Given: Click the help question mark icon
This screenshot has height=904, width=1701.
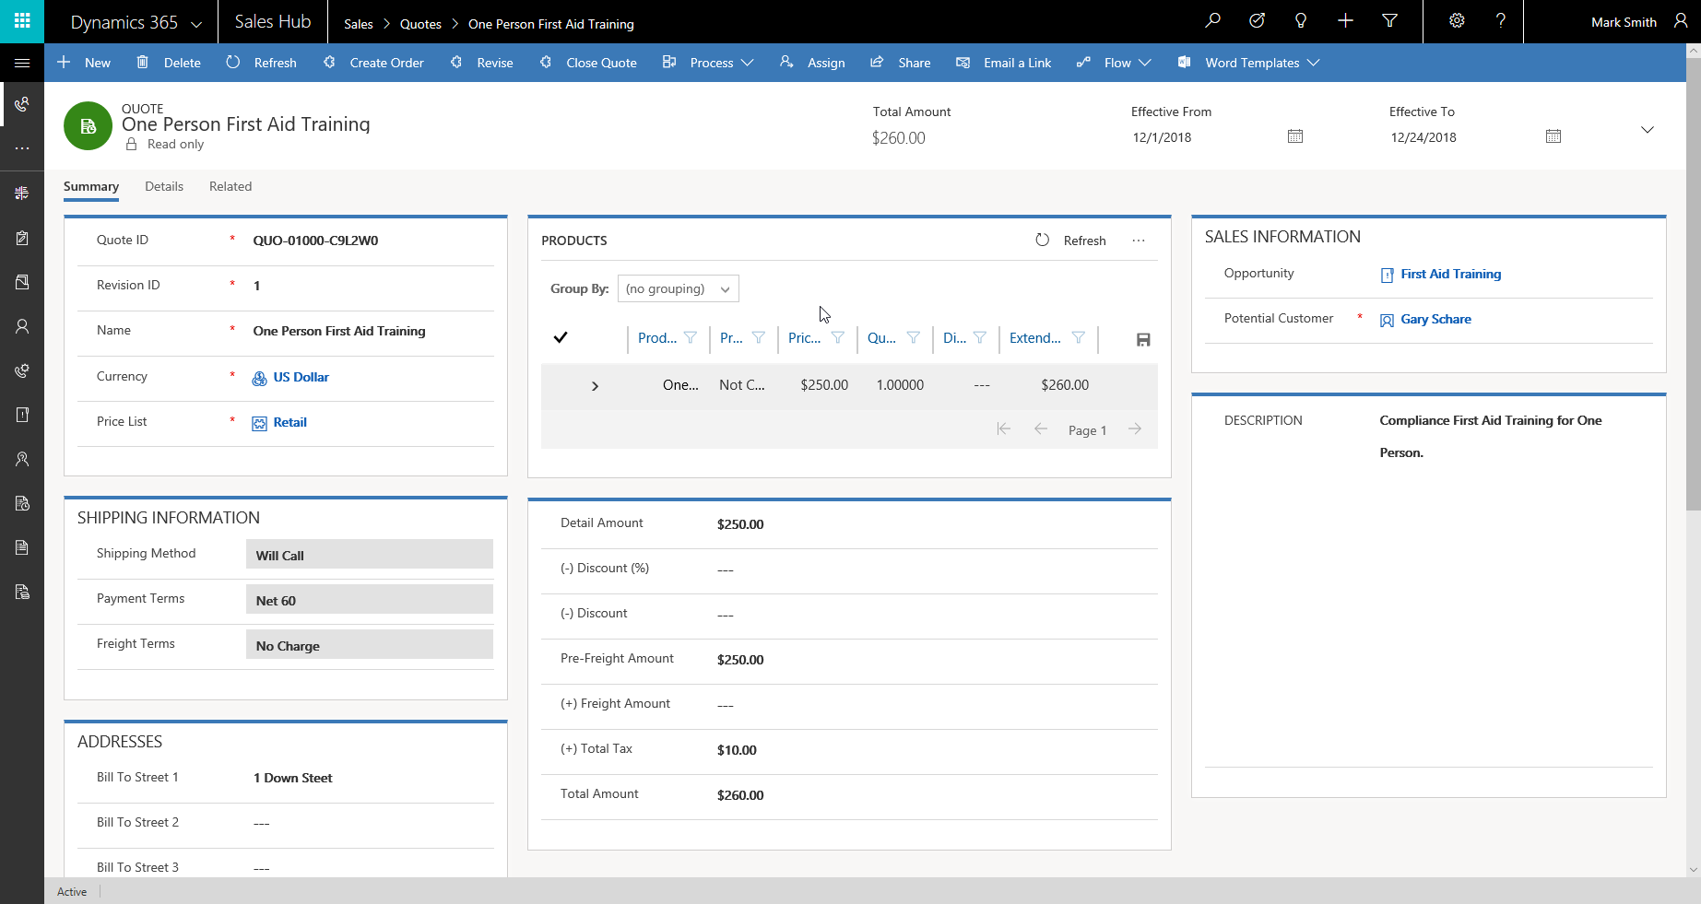Looking at the screenshot, I should tap(1501, 21).
